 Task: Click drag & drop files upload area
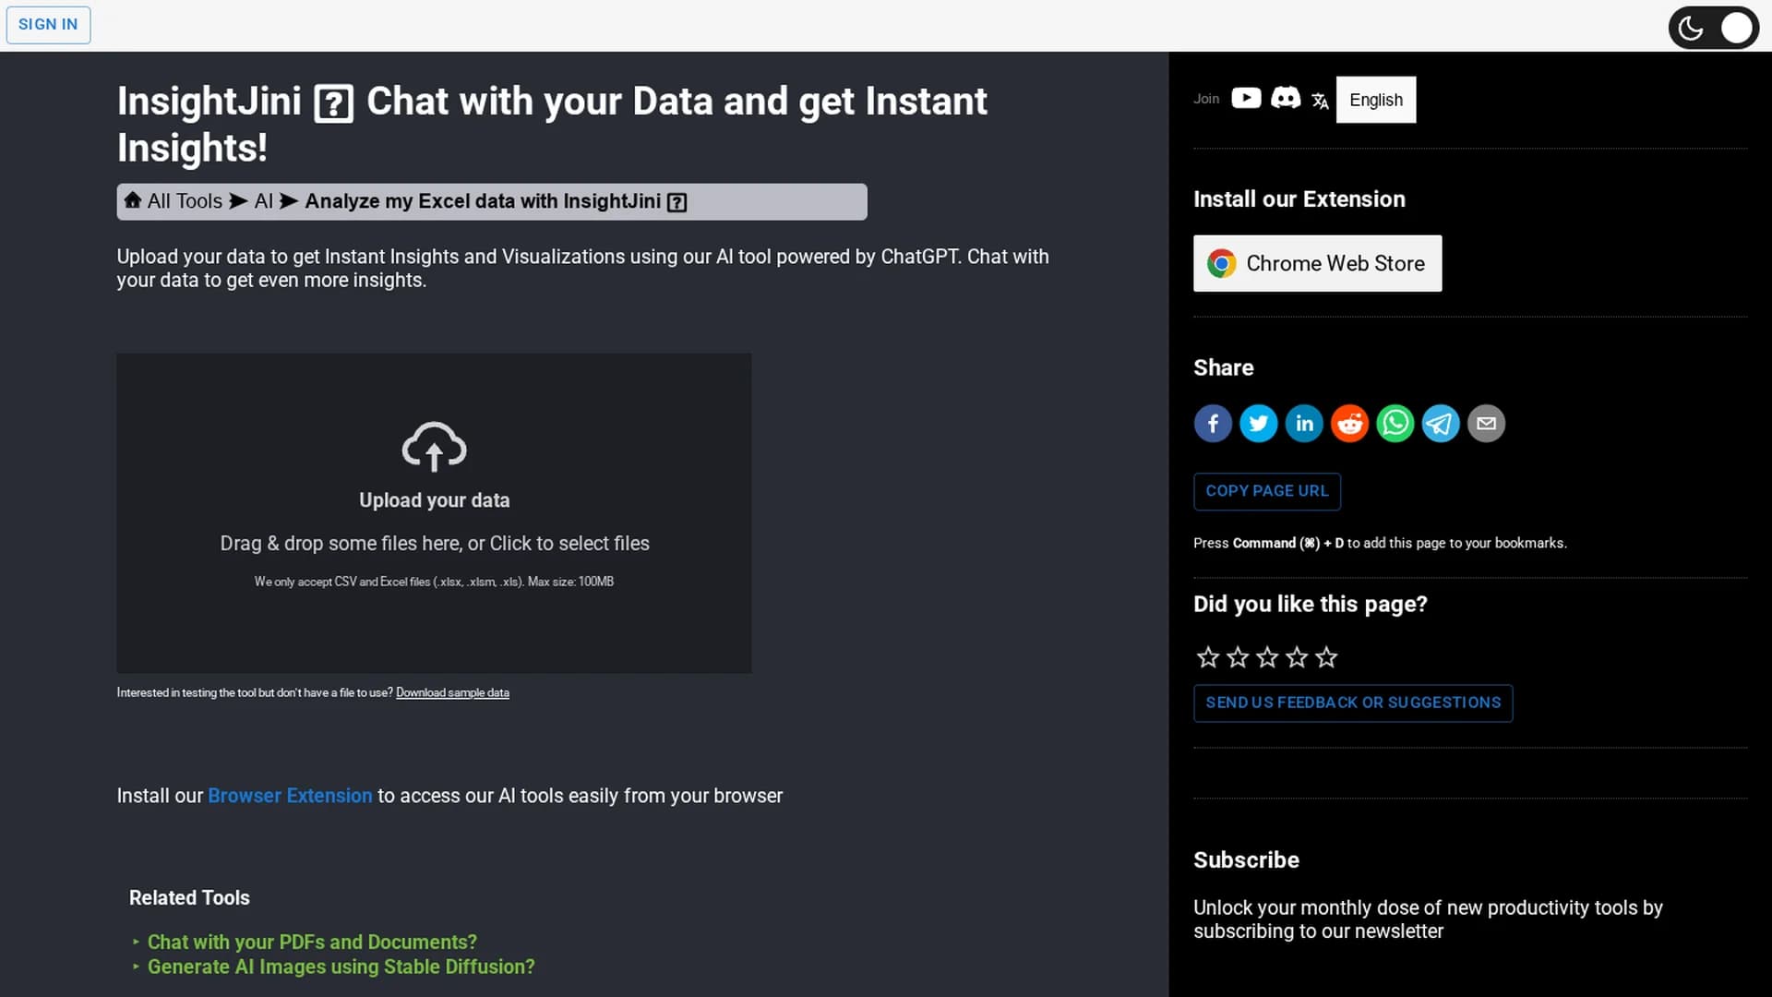(x=434, y=513)
